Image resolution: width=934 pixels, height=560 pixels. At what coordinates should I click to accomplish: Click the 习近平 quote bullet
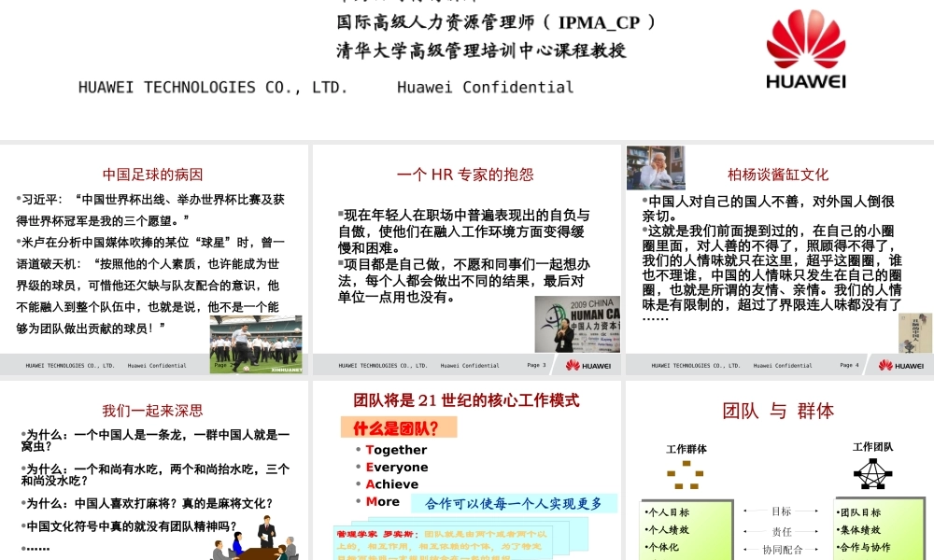[150, 210]
